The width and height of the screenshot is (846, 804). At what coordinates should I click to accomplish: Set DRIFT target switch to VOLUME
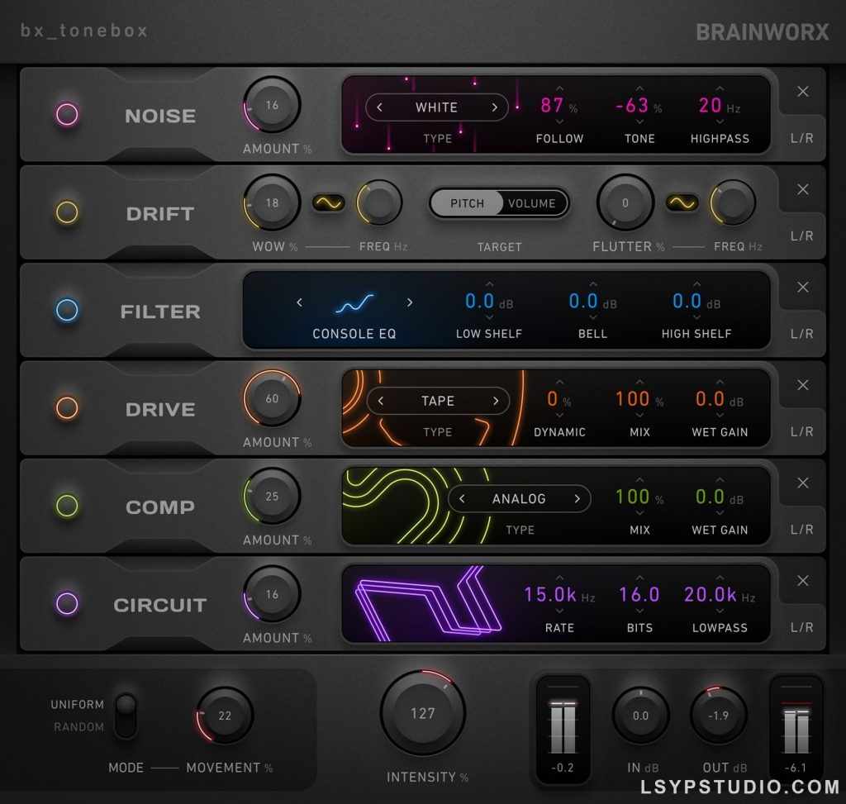click(x=533, y=203)
